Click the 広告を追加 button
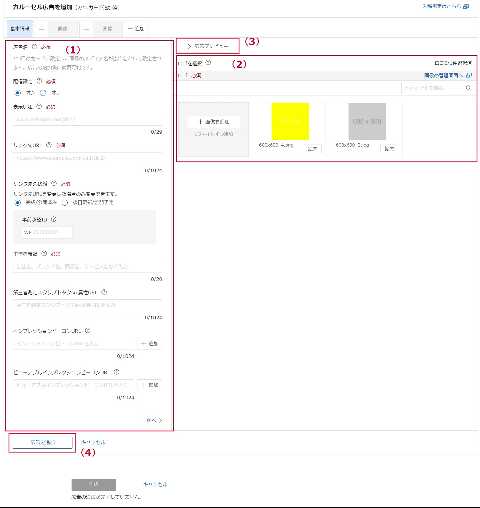 (42, 442)
